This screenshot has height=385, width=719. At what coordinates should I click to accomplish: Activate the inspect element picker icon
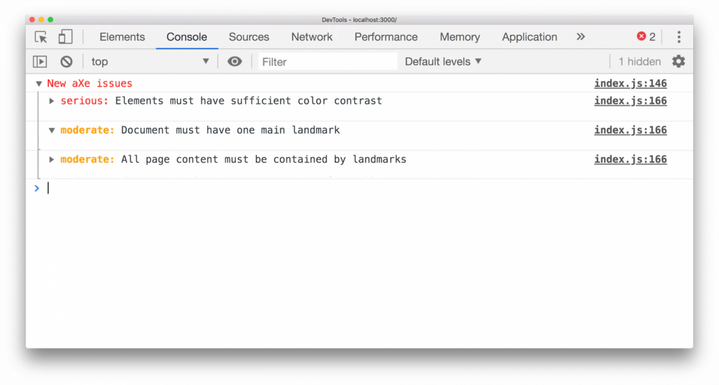pyautogui.click(x=41, y=37)
